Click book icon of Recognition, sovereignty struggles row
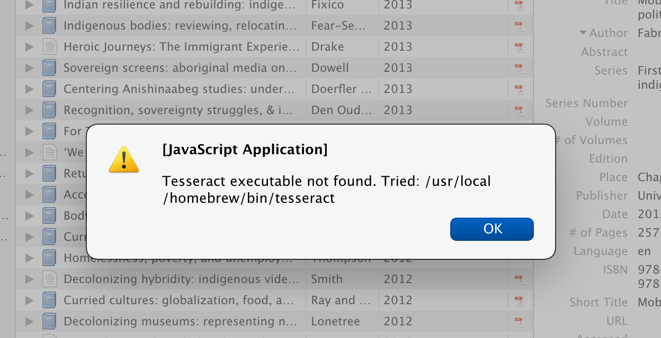 pyautogui.click(x=49, y=110)
